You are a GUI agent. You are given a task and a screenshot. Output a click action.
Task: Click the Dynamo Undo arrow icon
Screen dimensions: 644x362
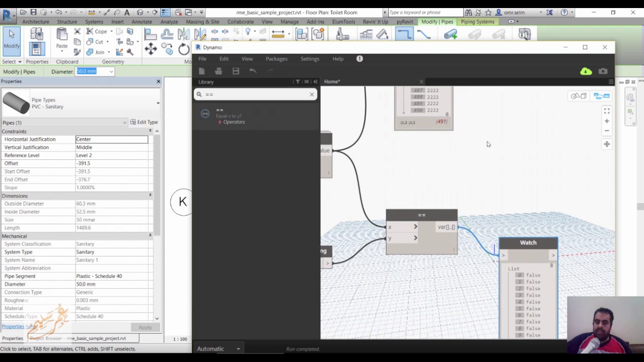(253, 71)
